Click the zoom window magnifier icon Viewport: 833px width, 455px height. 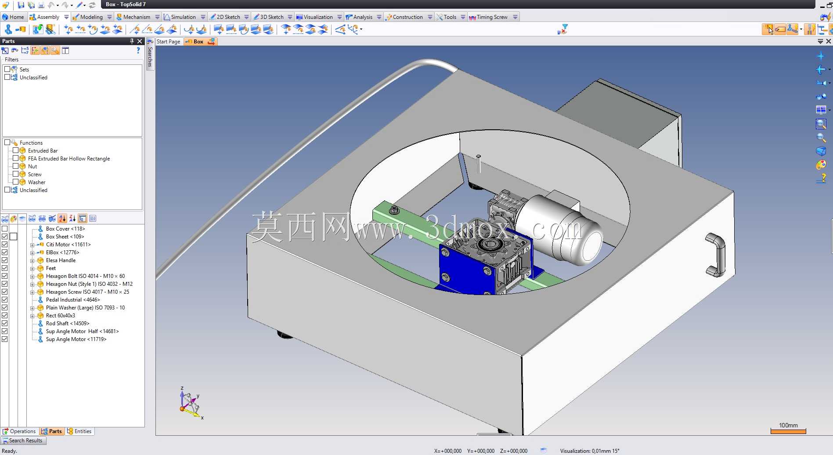pyautogui.click(x=821, y=124)
